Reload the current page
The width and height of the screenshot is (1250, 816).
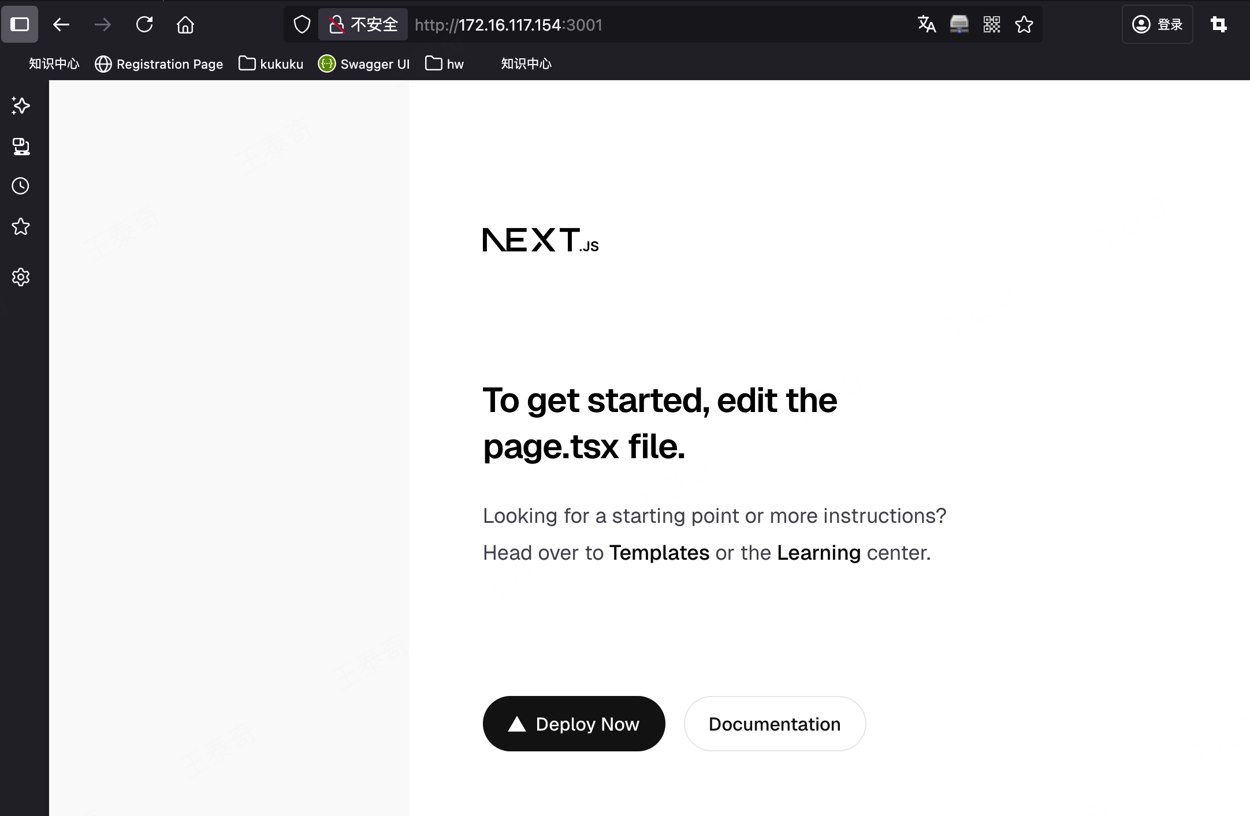[x=144, y=24]
